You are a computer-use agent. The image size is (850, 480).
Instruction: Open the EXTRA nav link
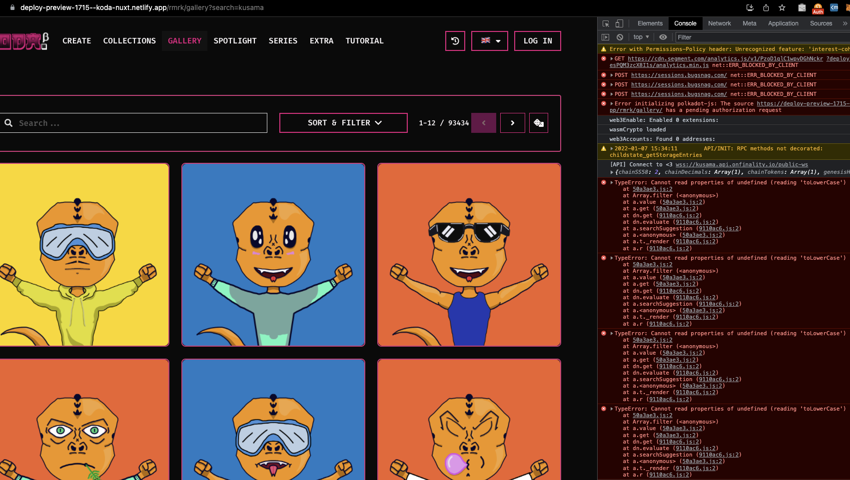coord(321,41)
